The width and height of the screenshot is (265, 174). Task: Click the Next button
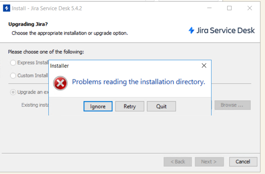point(209,162)
